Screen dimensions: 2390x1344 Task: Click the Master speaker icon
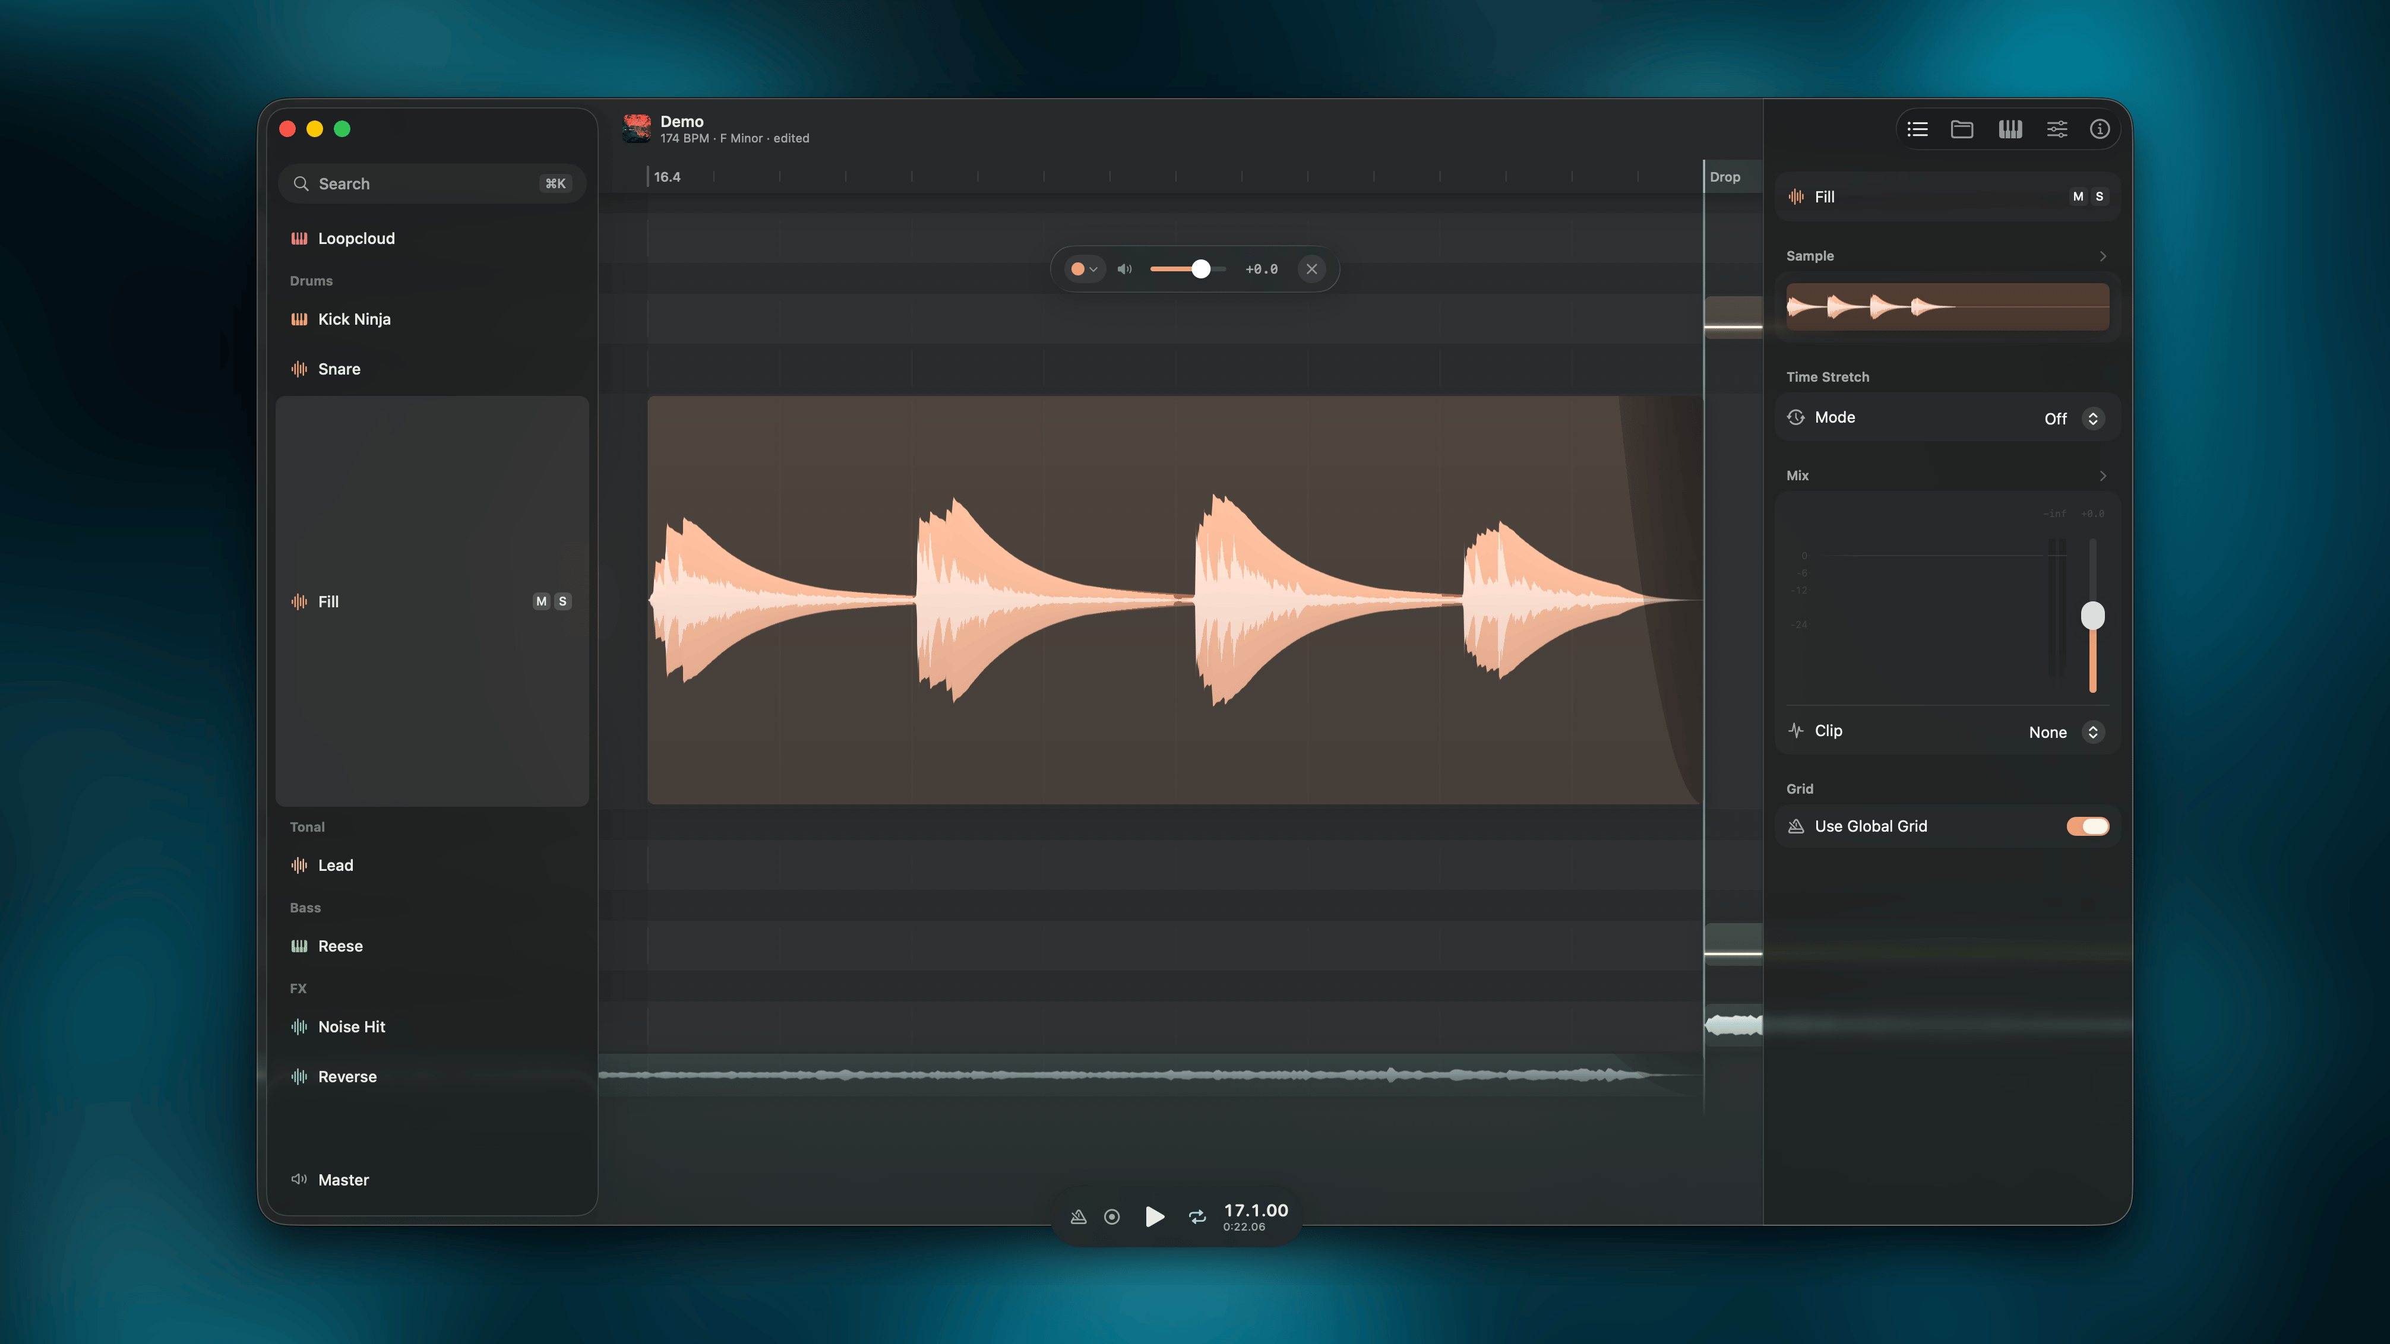(299, 1180)
